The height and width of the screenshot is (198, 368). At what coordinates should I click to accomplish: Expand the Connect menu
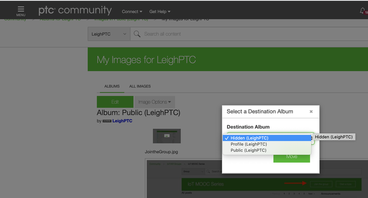(x=132, y=12)
